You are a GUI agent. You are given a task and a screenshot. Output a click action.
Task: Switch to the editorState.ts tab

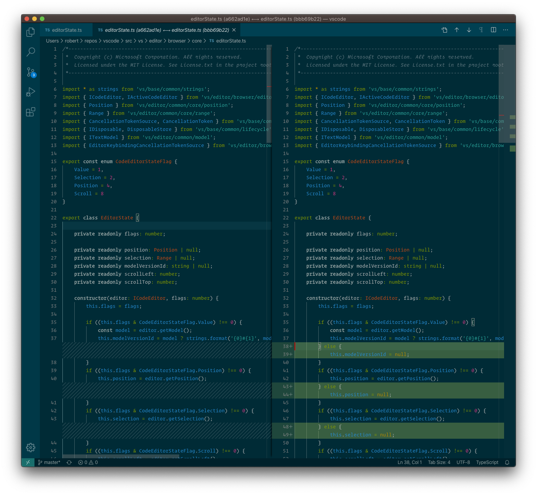click(x=67, y=30)
